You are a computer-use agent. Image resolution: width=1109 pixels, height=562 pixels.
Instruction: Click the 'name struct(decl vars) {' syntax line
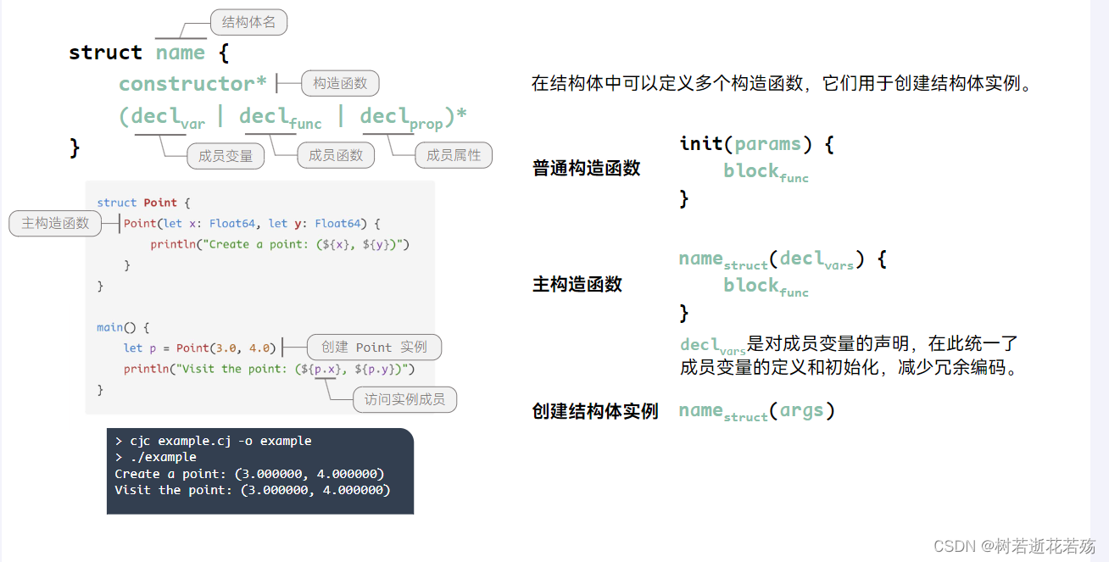click(783, 259)
